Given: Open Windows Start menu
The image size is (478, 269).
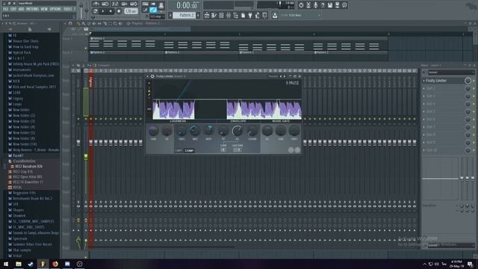Looking at the screenshot, I should [x=6, y=264].
